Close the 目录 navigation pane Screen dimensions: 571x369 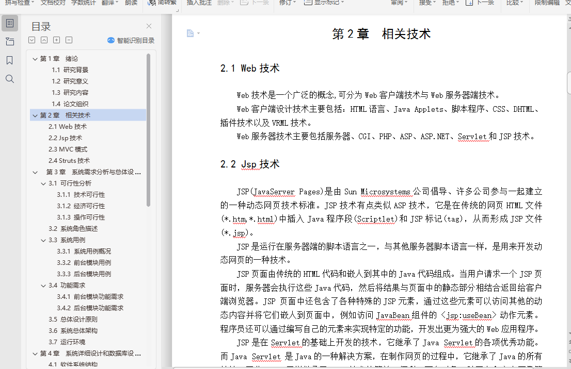(149, 26)
